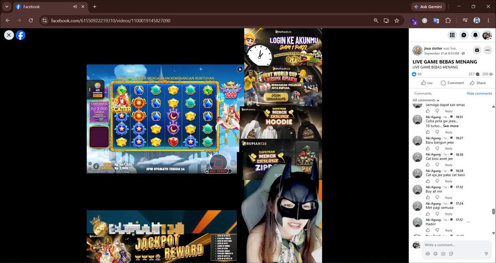Open Messenger chats
Image resolution: width=496 pixels, height=263 pixels.
464,35
